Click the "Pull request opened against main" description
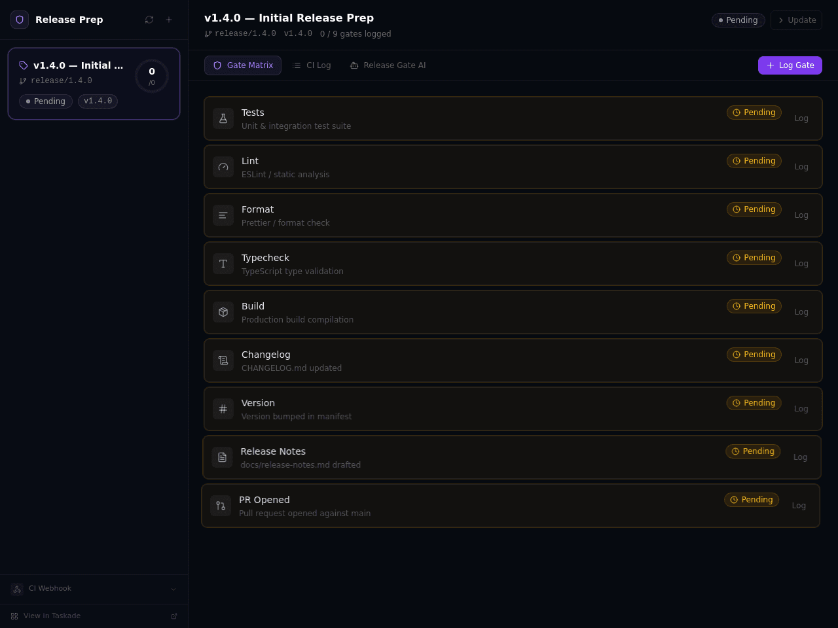838x628 pixels. [304, 514]
